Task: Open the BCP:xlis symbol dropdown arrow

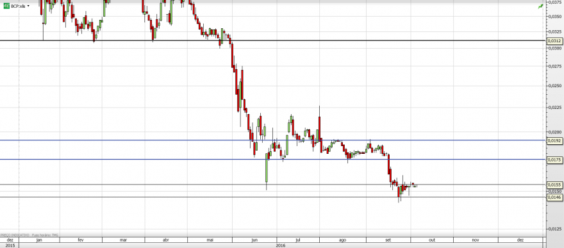Action: [x=28, y=6]
